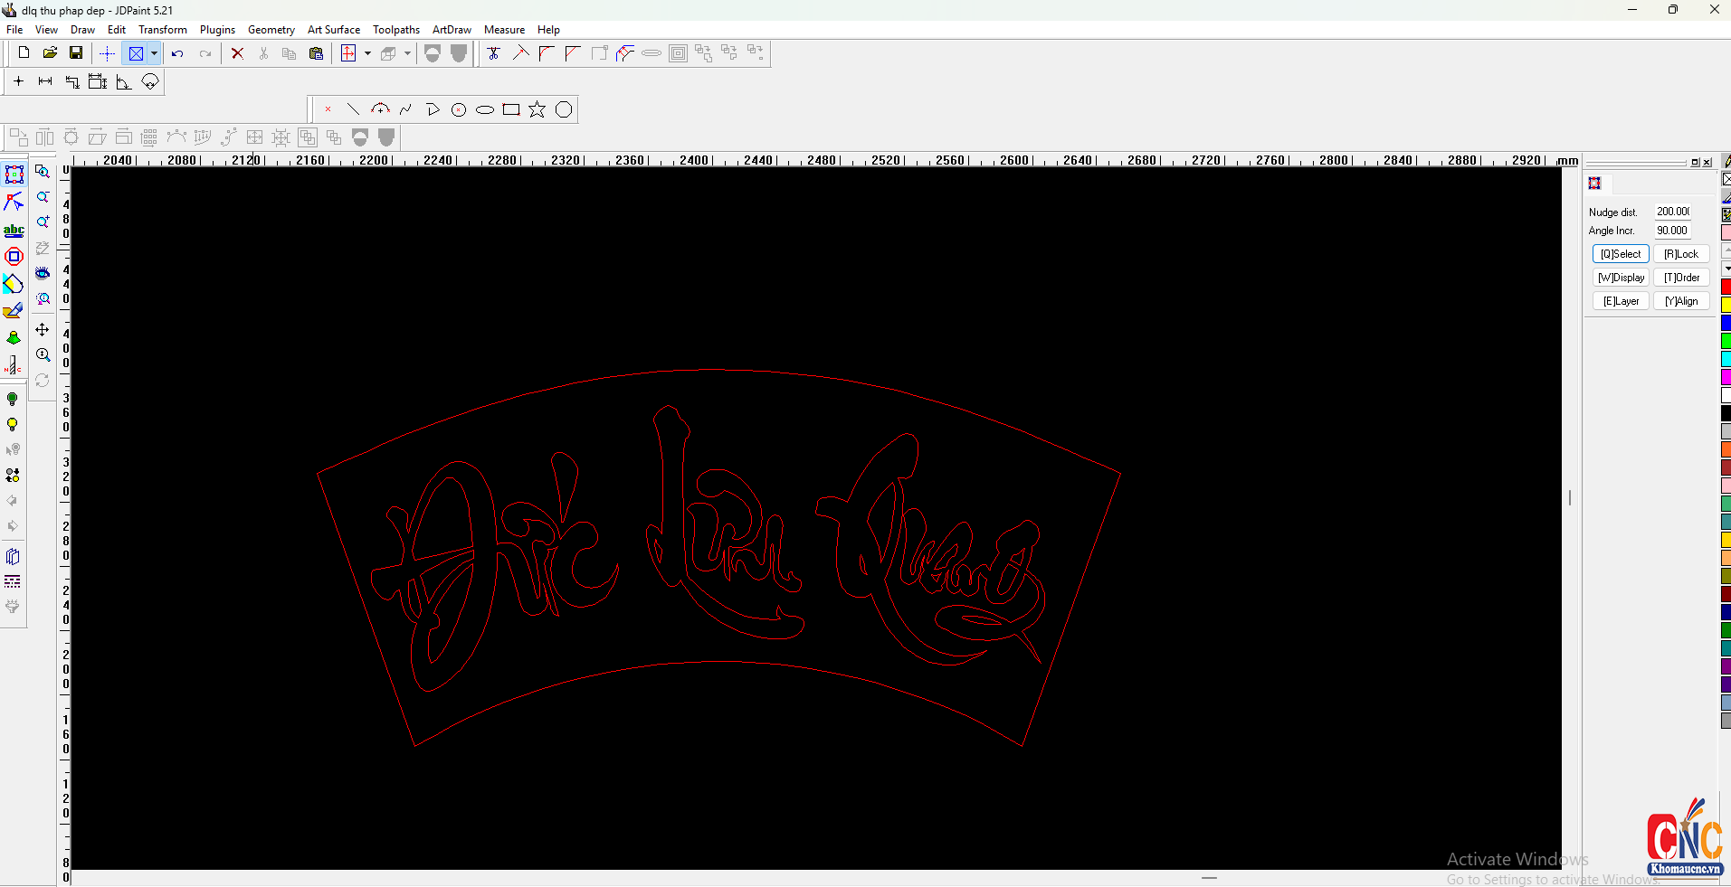Image resolution: width=1731 pixels, height=887 pixels.
Task: Toggle the green light bulb icon
Action: (13, 399)
